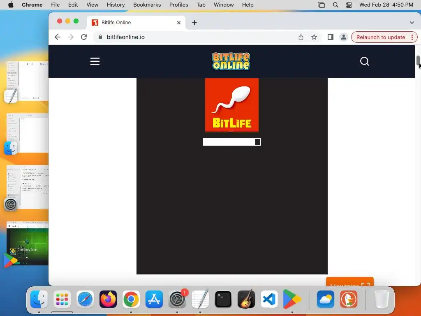This screenshot has width=421, height=316.
Task: Open the Profiles menu
Action: pyautogui.click(x=178, y=5)
